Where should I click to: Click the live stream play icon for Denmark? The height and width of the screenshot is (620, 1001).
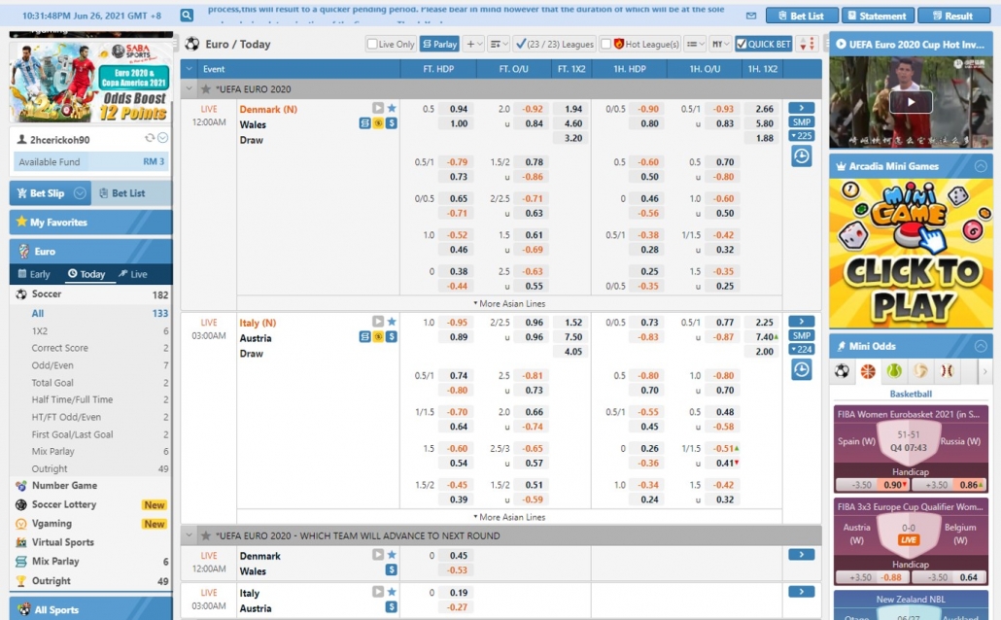[x=378, y=108]
